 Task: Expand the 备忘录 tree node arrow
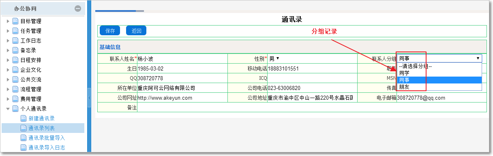pyautogui.click(x=8, y=50)
